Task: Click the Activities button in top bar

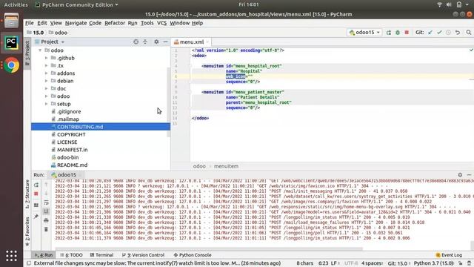Action: (16, 4)
